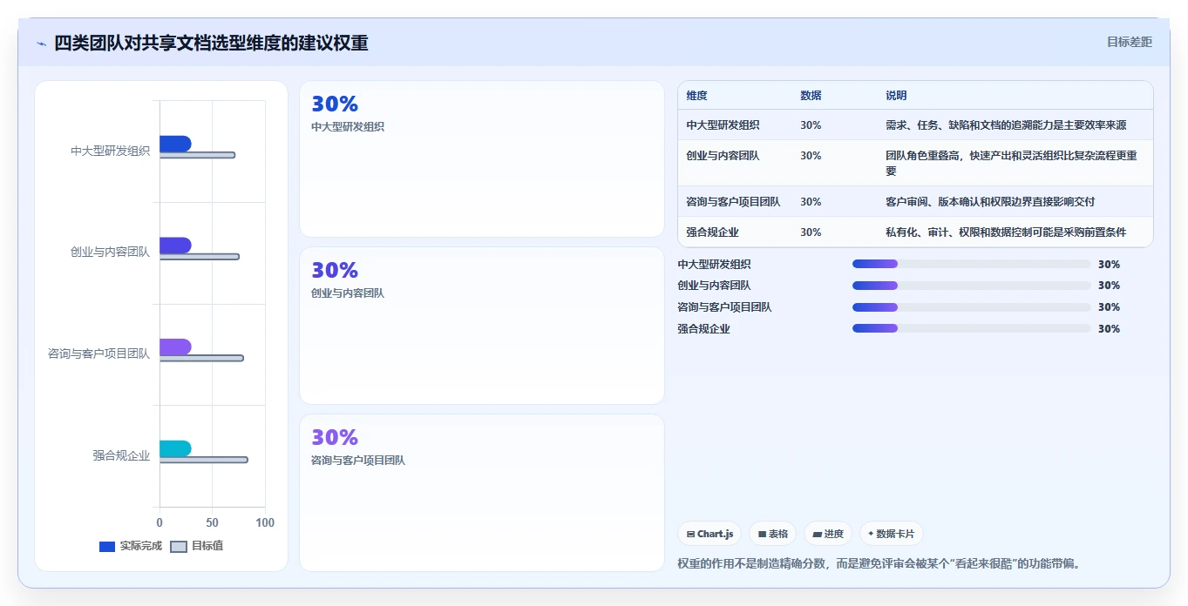Image resolution: width=1188 pixels, height=606 pixels.
Task: Click the gray 目标值 legend swatch
Action: (x=178, y=547)
